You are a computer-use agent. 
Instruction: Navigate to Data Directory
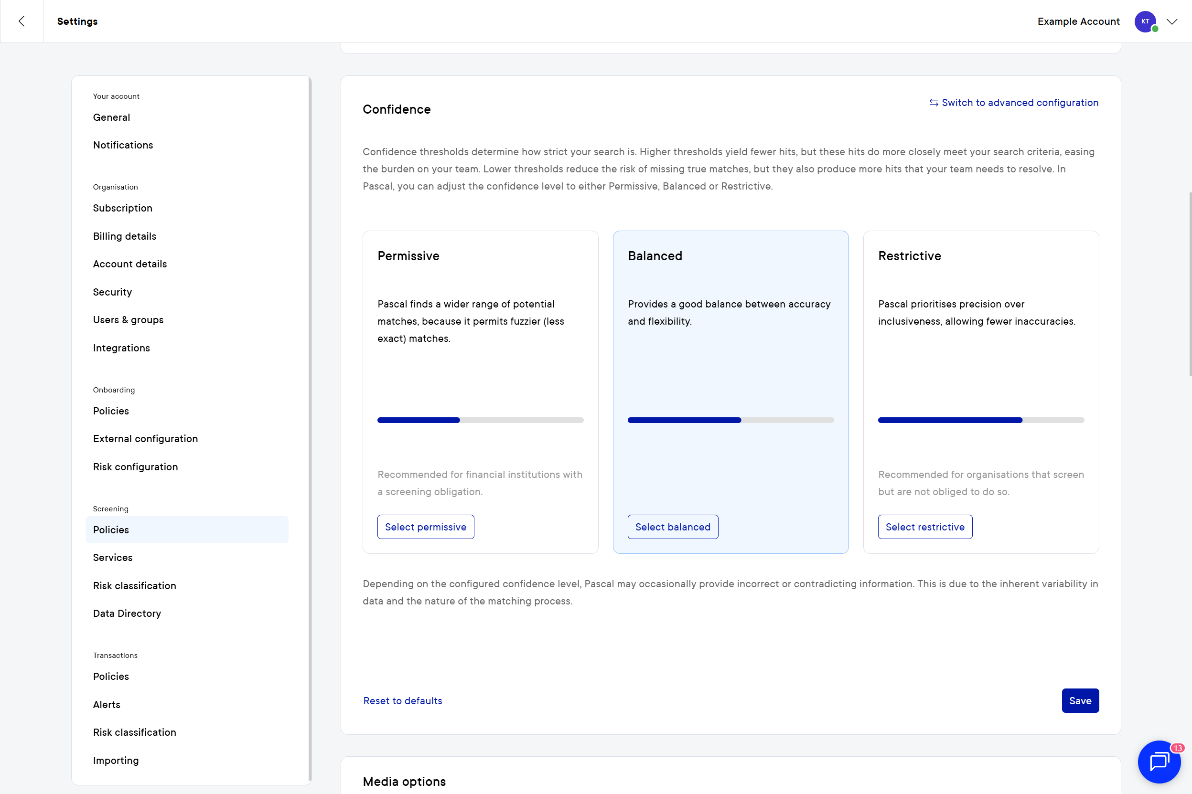tap(127, 613)
